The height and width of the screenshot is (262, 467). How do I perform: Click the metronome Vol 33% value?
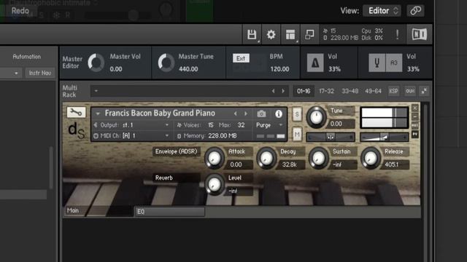334,69
